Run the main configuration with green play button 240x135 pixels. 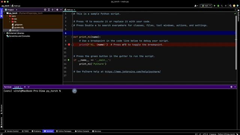214,6
